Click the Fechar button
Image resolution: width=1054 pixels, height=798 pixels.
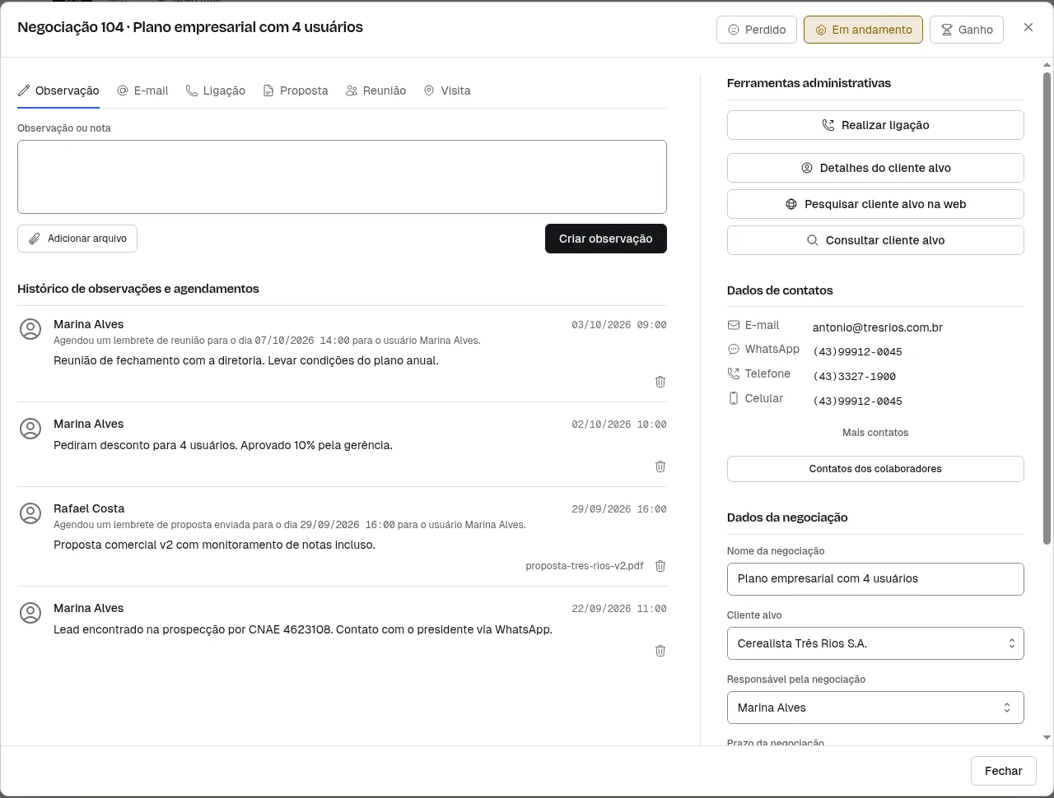tap(1004, 771)
